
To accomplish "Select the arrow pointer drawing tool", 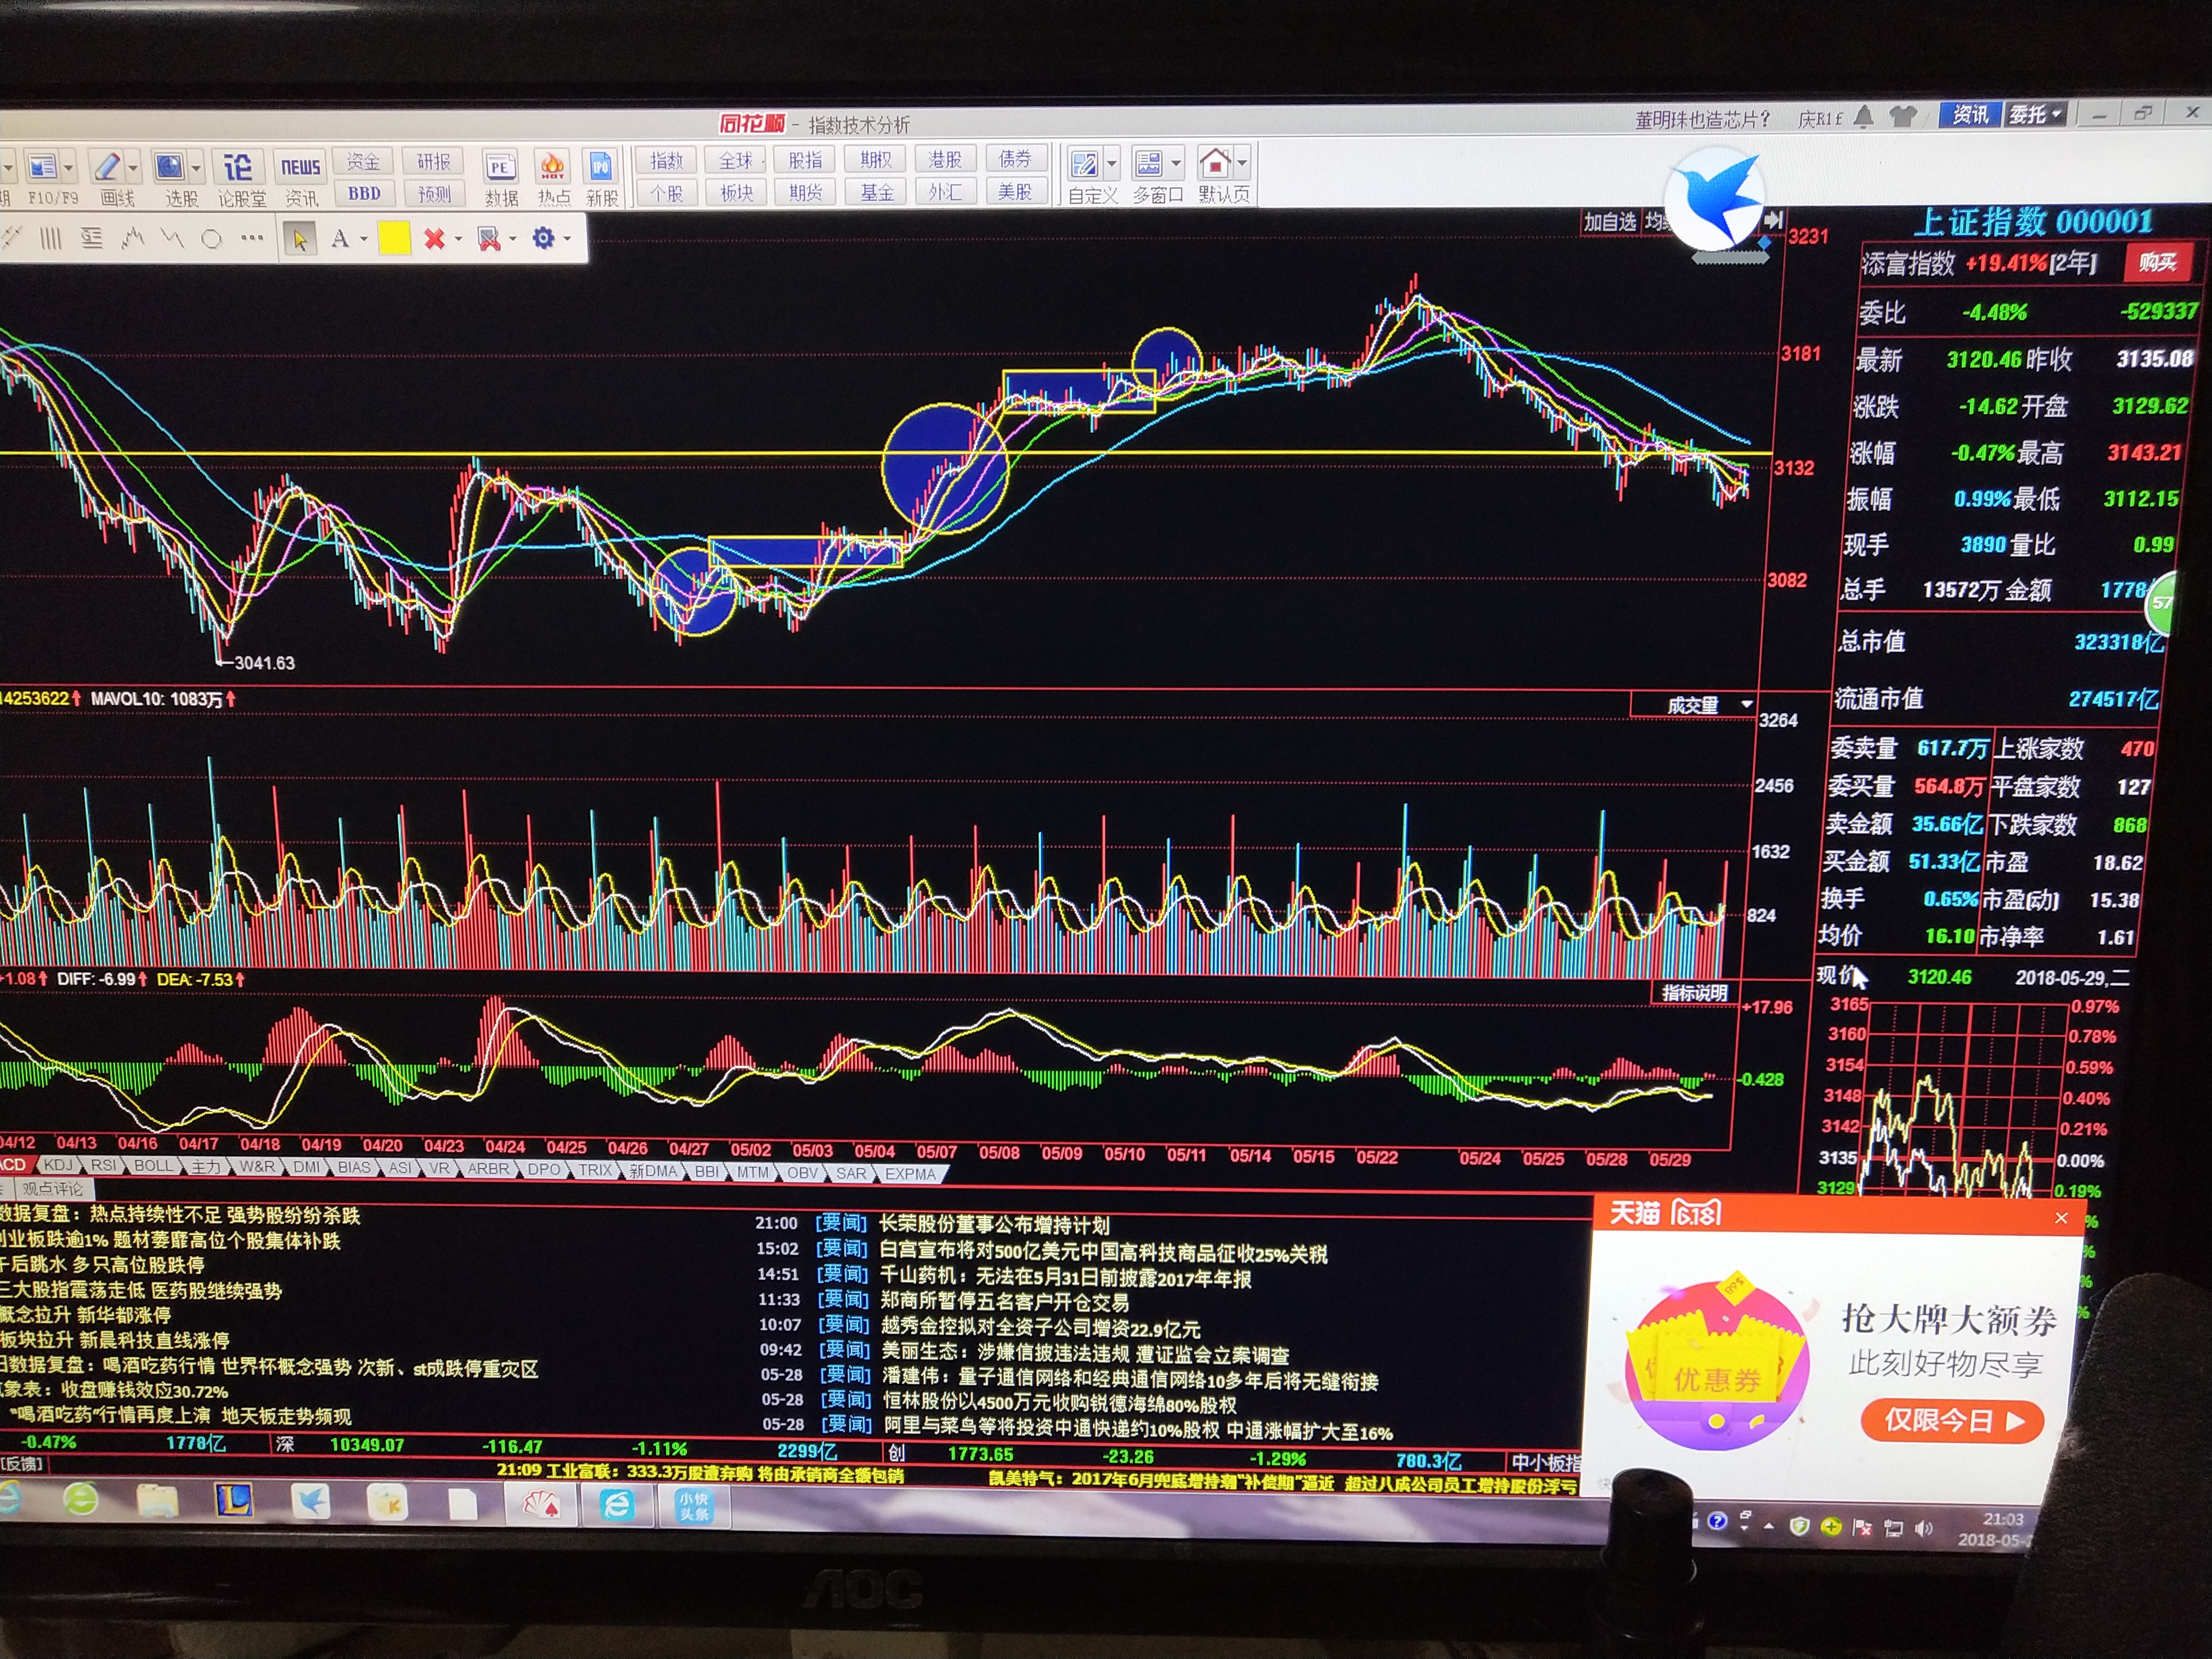I will click(299, 239).
